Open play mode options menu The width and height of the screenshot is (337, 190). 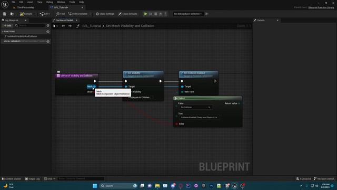tap(165, 14)
